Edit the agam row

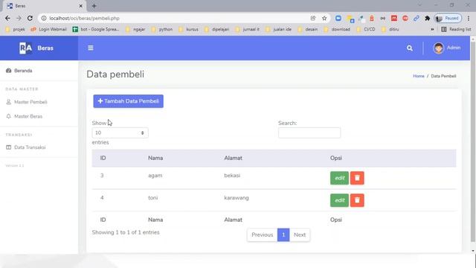[339, 178]
